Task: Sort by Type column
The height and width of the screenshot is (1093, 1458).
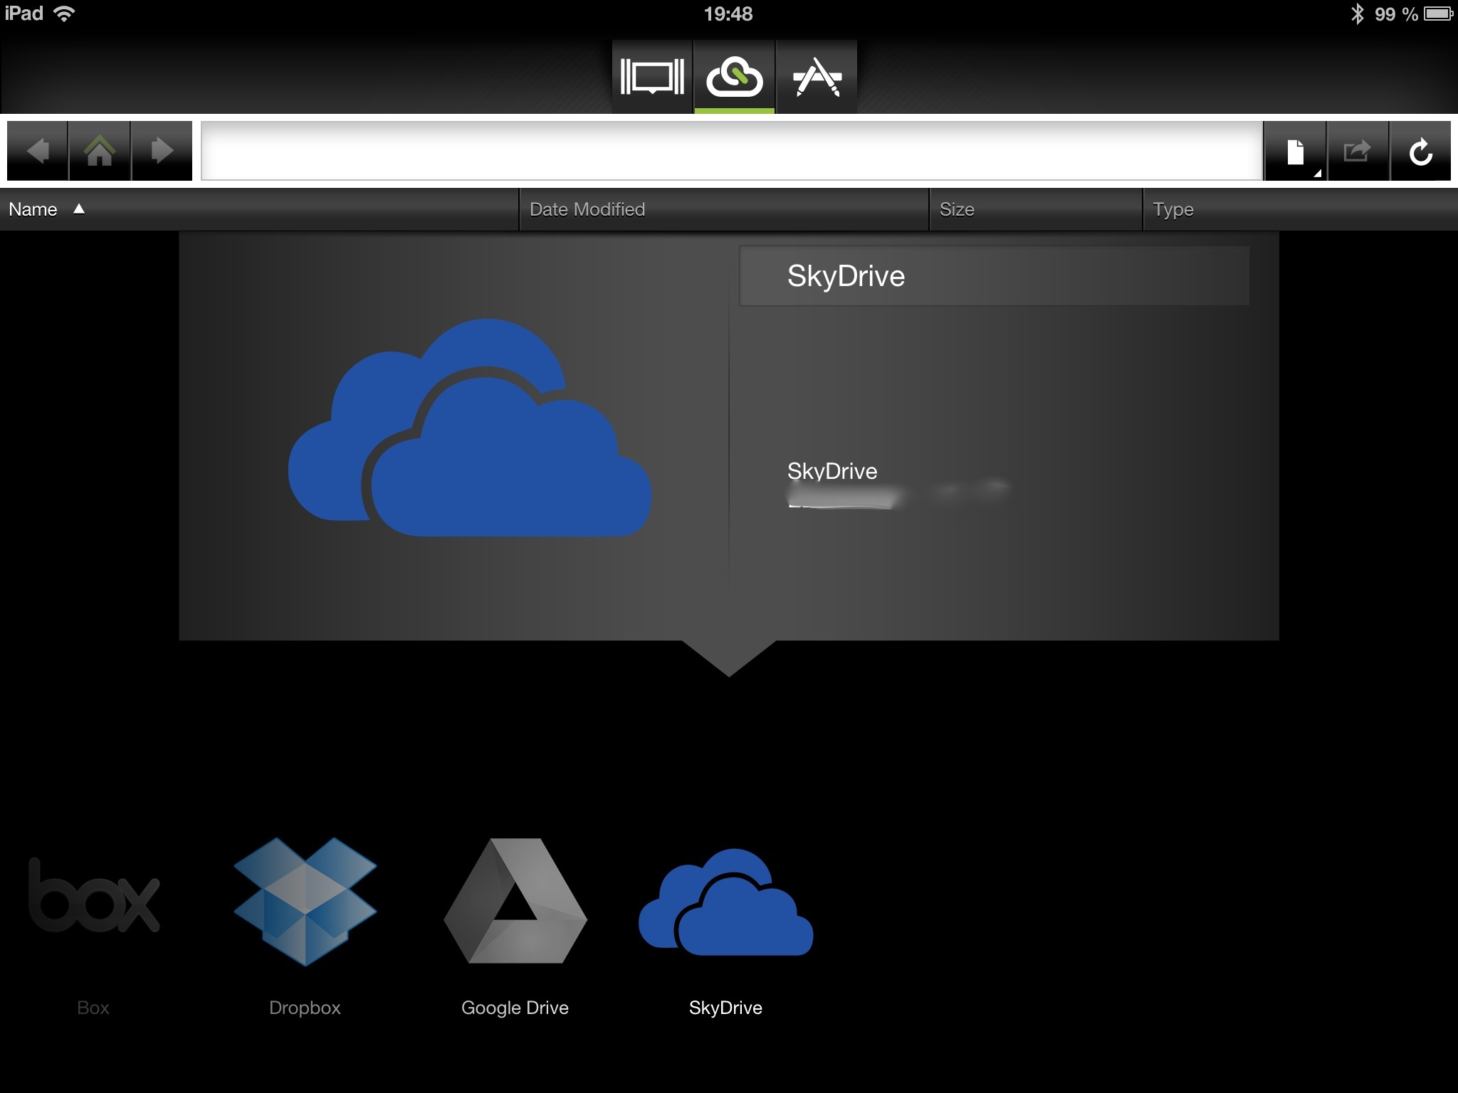Action: pos(1301,209)
